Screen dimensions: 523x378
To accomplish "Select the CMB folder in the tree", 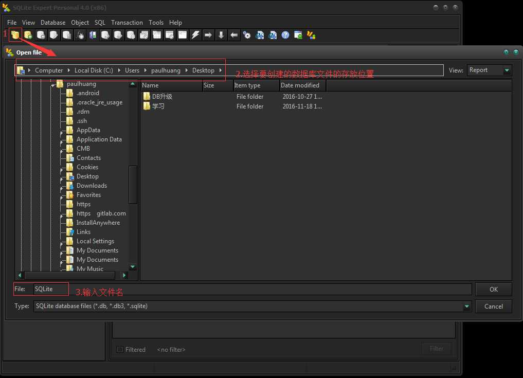I will tap(83, 149).
